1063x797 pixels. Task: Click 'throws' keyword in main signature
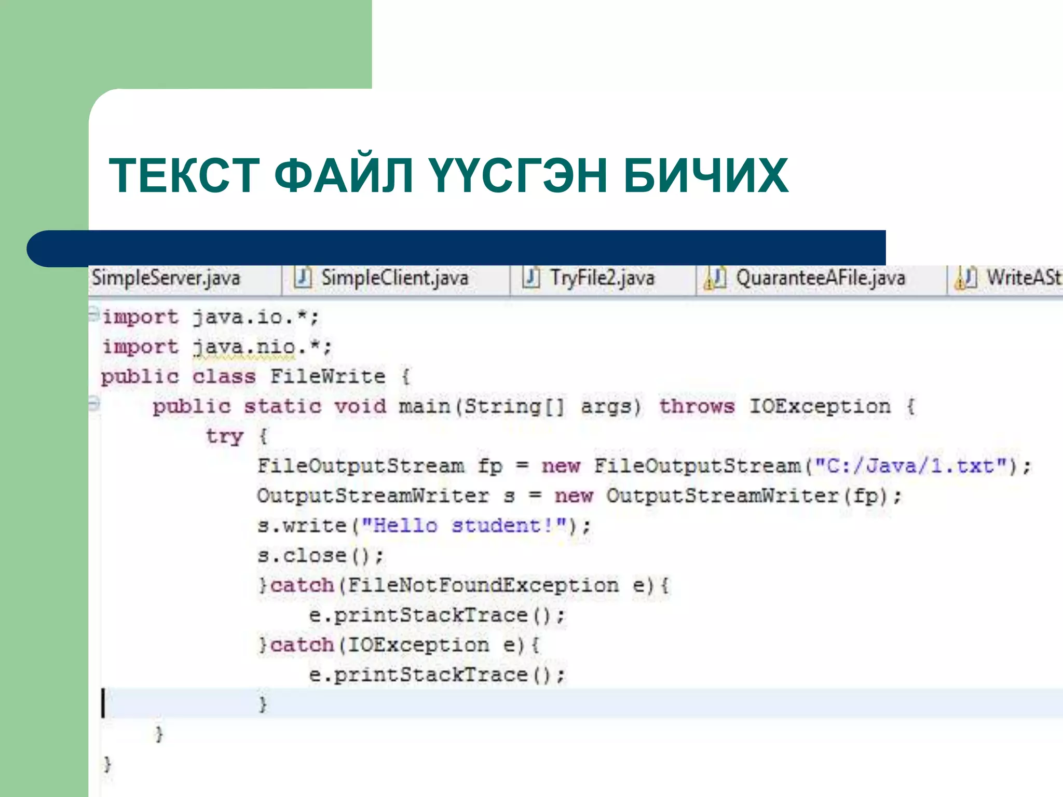point(697,406)
